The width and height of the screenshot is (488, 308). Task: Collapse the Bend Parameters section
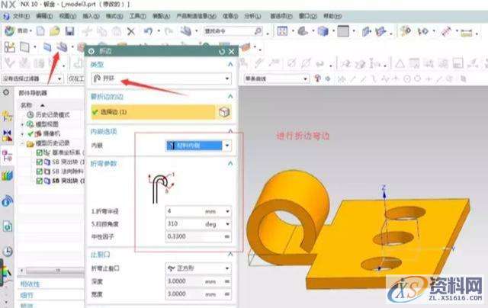(230, 163)
